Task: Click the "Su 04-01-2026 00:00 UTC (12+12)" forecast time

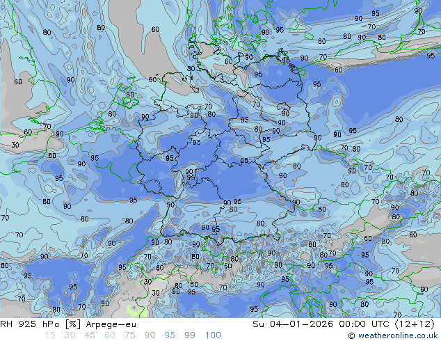Action: point(344,324)
